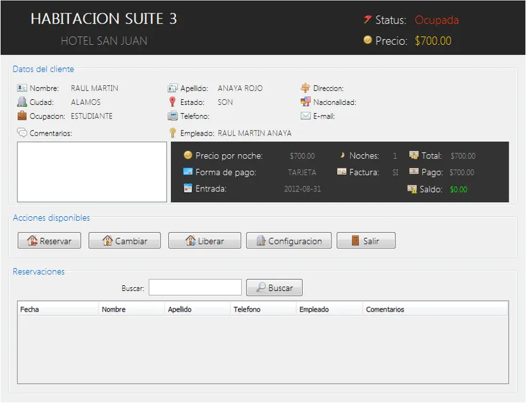Click the key icon beside Empleado
The image size is (526, 403).
172,133
